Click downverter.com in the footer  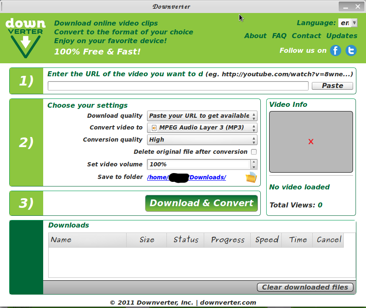[x=228, y=303]
